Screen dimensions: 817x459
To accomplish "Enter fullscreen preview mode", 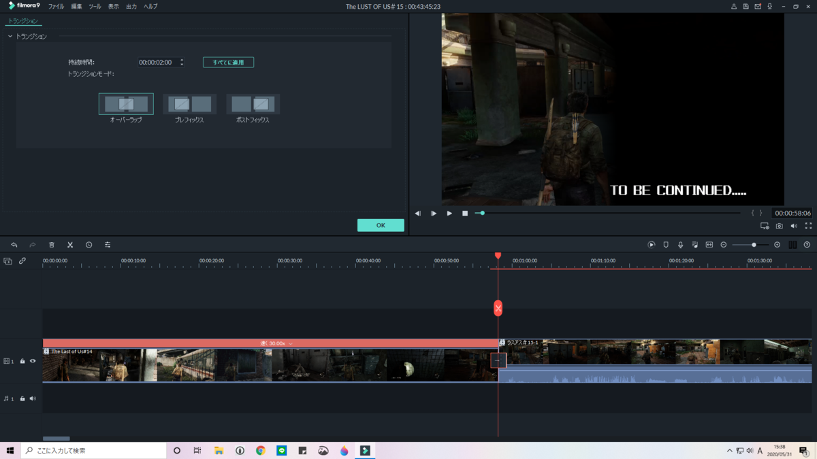I will [808, 226].
